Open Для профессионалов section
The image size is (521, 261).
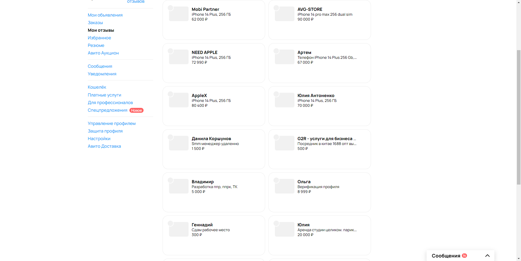(110, 102)
